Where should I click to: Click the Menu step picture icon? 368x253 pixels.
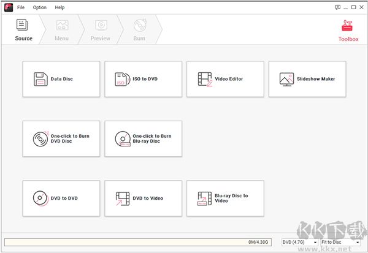(x=62, y=25)
